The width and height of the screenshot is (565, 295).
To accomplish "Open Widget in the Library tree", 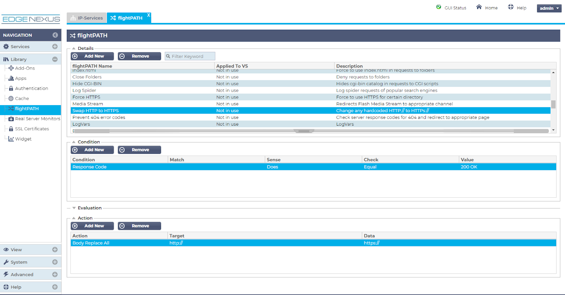I will (23, 139).
